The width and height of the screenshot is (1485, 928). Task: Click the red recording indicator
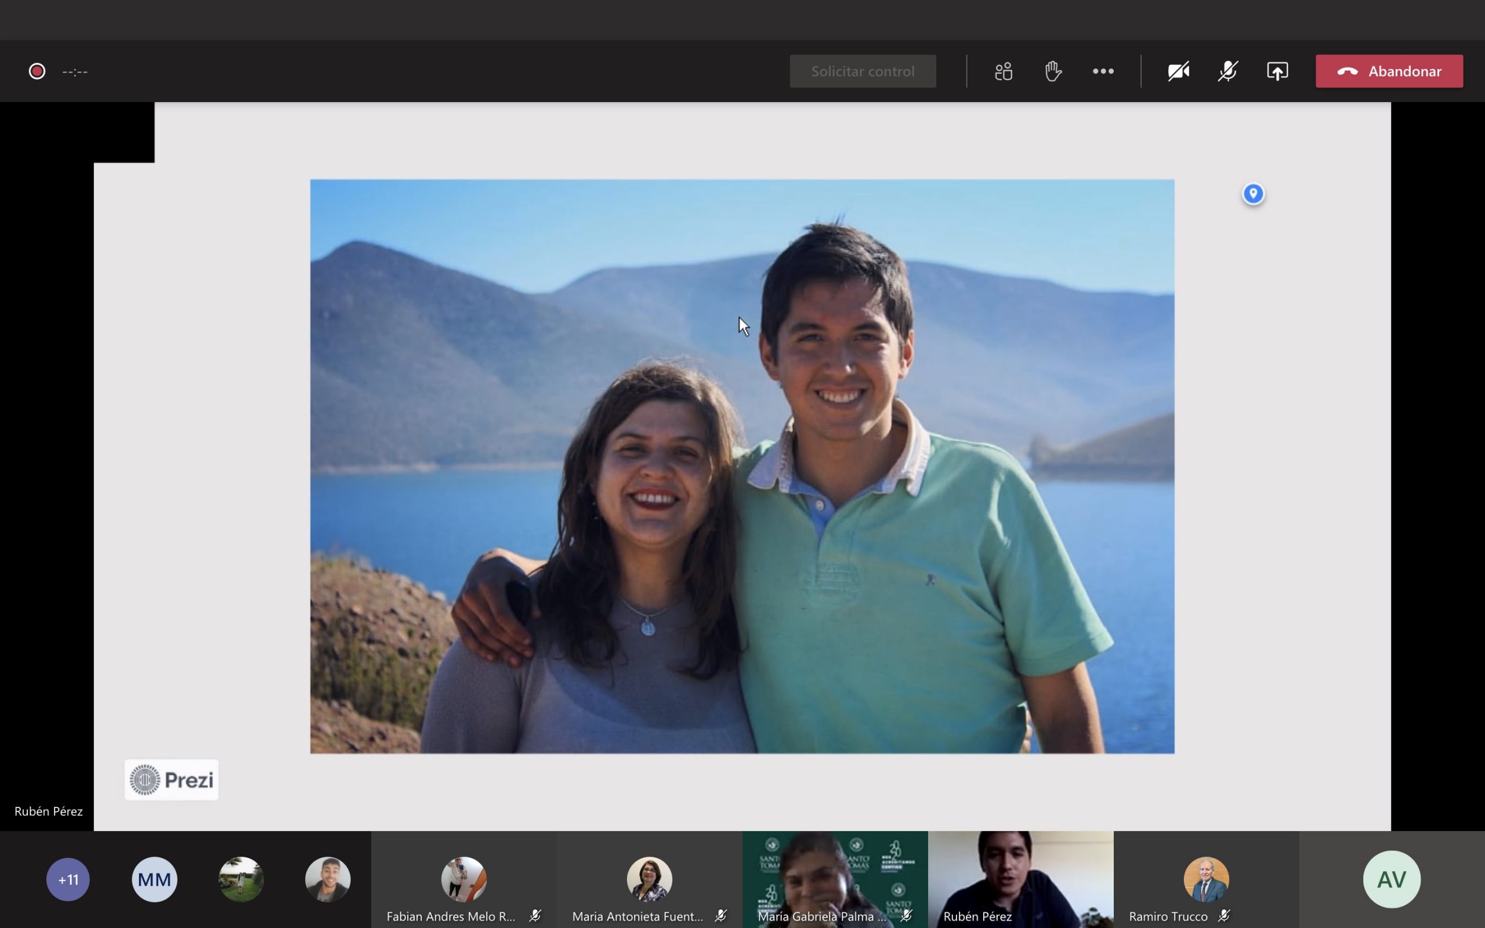point(37,71)
